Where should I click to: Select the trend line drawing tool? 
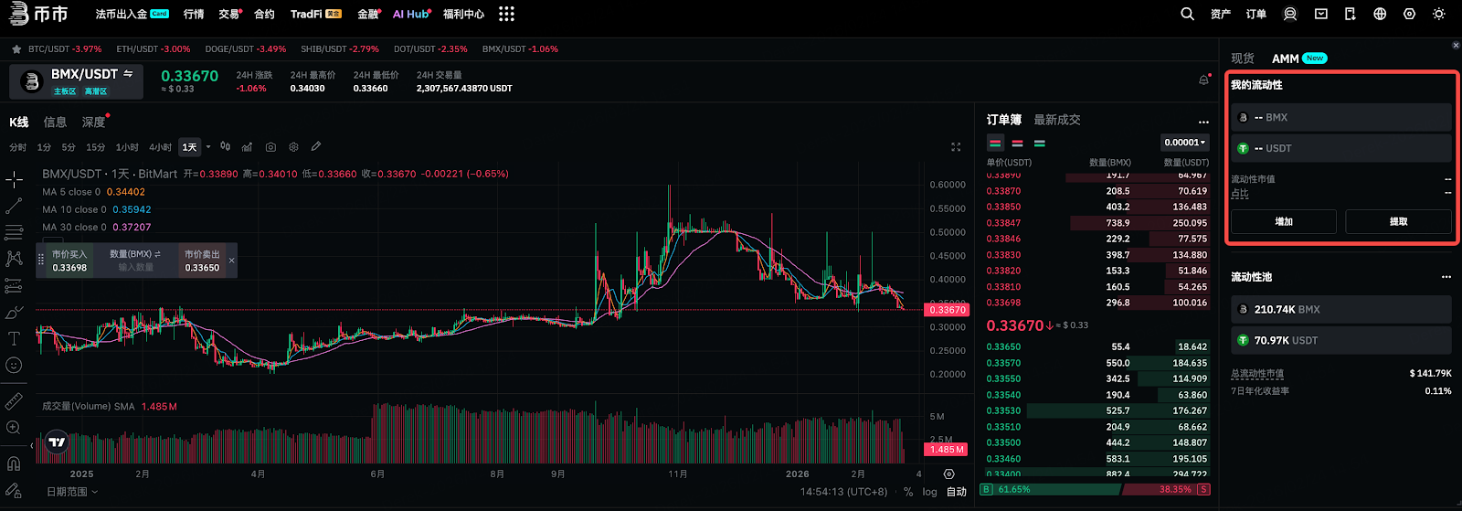click(x=14, y=207)
